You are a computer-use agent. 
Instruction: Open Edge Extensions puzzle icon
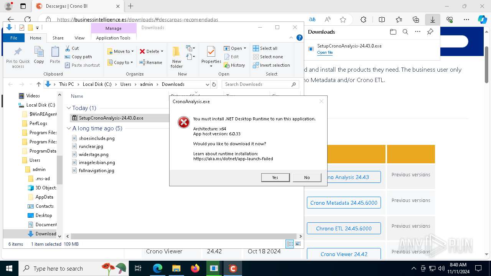[x=363, y=20]
